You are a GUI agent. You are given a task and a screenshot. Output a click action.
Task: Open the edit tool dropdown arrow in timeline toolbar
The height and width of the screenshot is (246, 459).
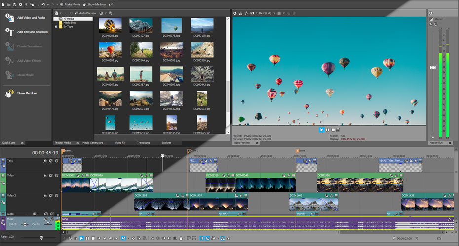[128, 238]
